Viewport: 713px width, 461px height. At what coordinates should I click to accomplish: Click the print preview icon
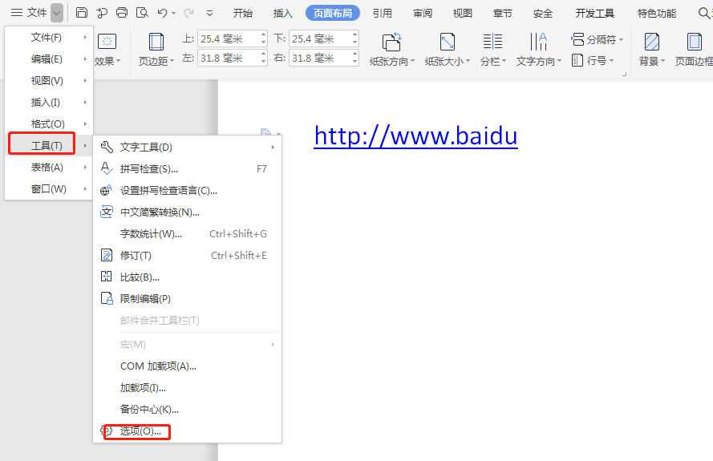pyautogui.click(x=142, y=13)
